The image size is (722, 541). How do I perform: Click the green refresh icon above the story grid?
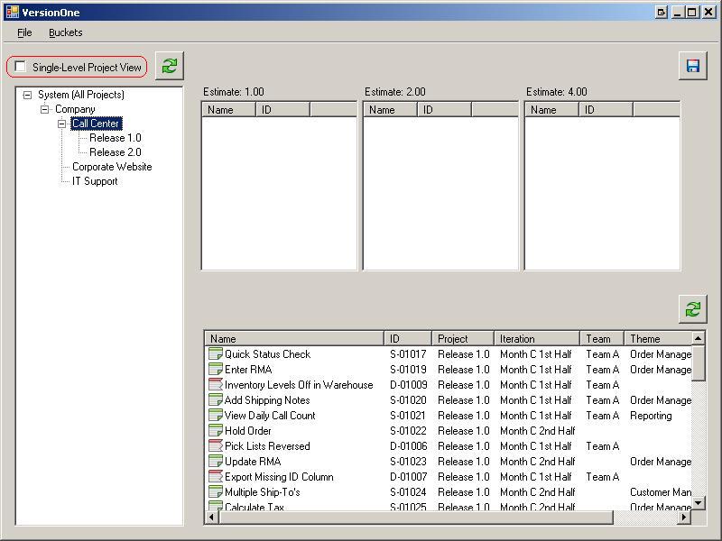point(692,309)
